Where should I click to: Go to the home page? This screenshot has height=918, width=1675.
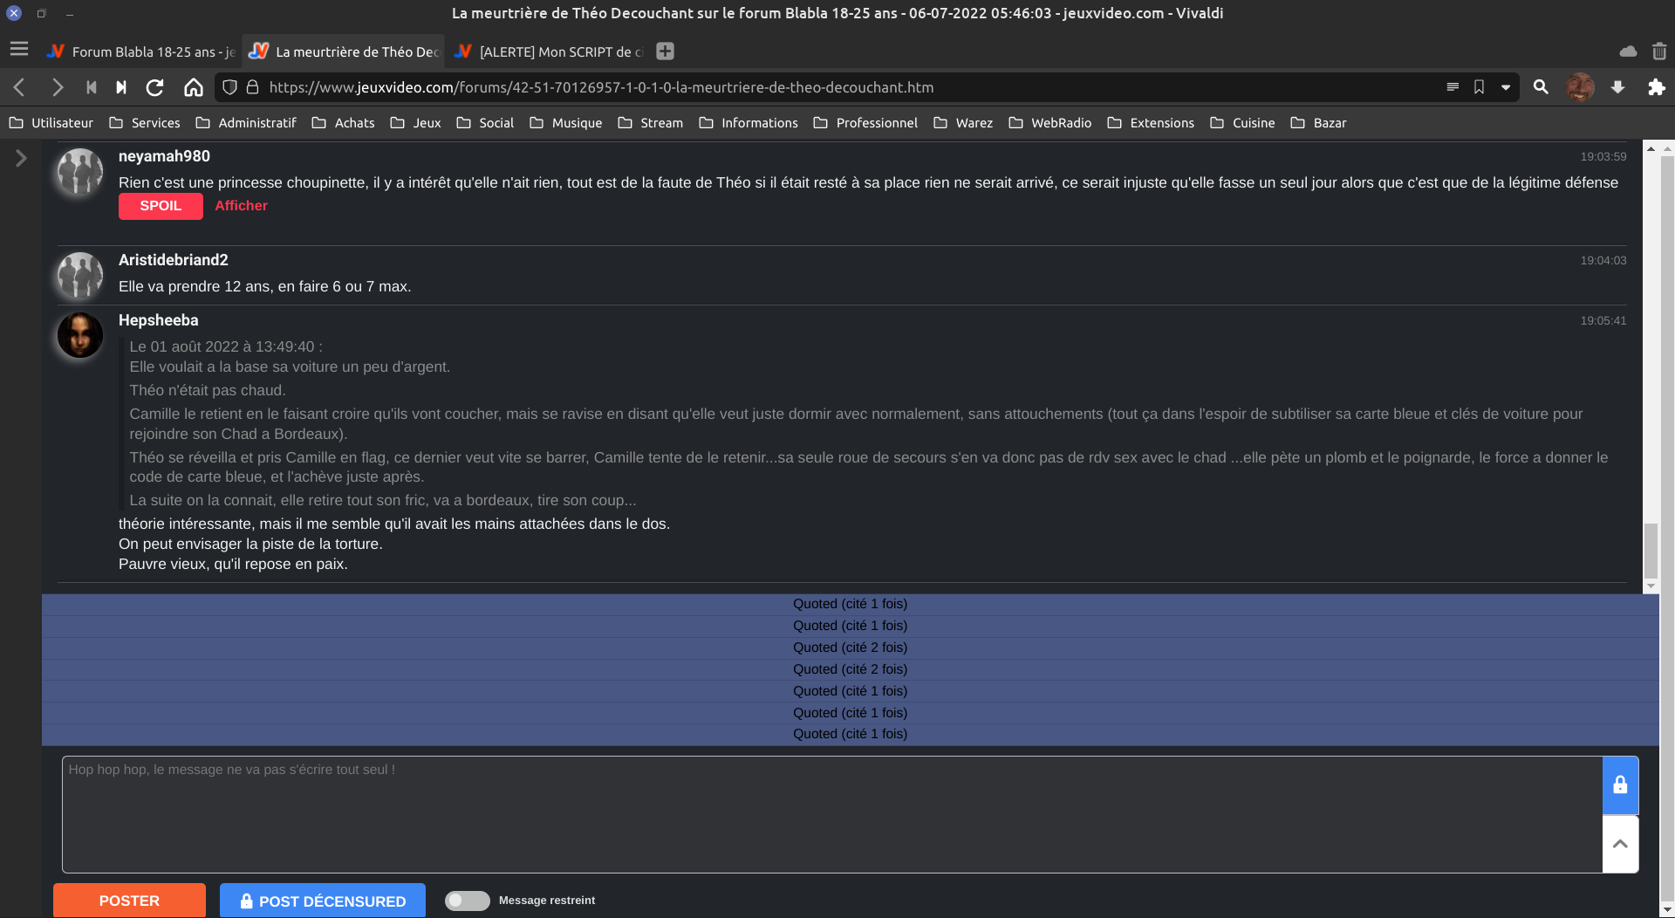coord(194,87)
